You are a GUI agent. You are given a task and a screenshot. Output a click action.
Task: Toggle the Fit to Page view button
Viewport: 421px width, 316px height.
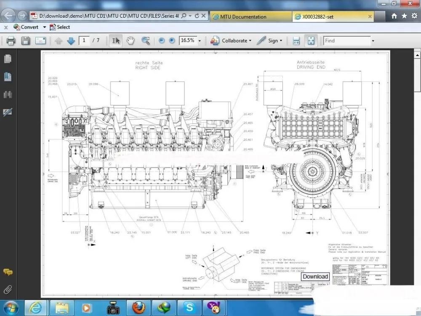(311, 41)
